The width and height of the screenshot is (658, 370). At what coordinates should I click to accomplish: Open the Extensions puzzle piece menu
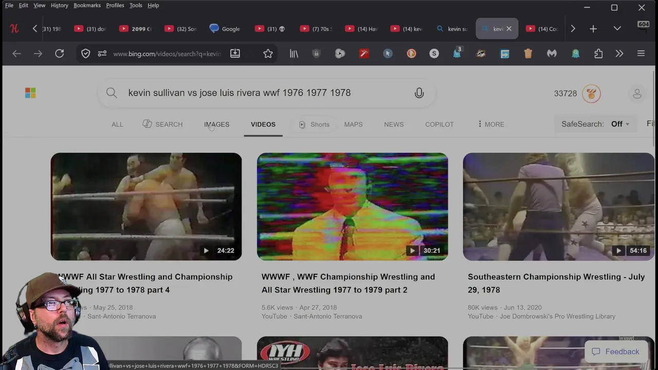click(x=598, y=53)
